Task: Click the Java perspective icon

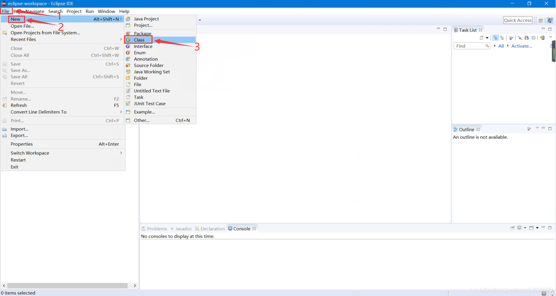Action: point(550,20)
